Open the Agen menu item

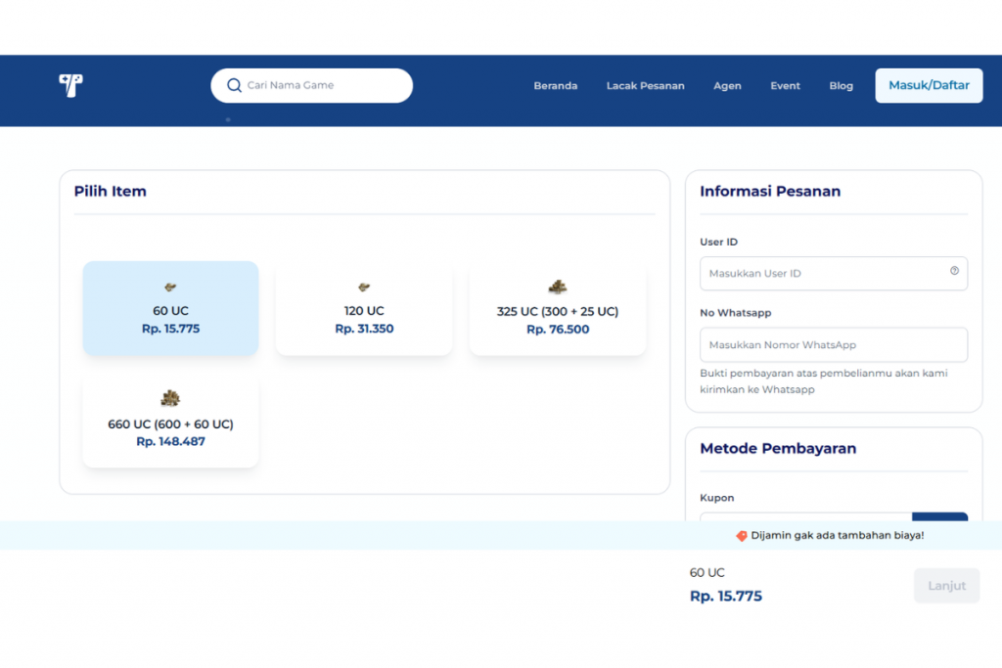(x=727, y=85)
